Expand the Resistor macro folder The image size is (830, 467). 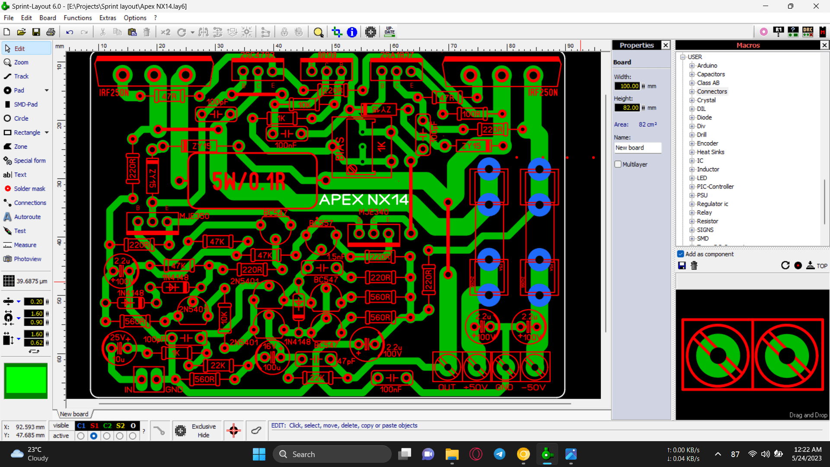point(692,221)
